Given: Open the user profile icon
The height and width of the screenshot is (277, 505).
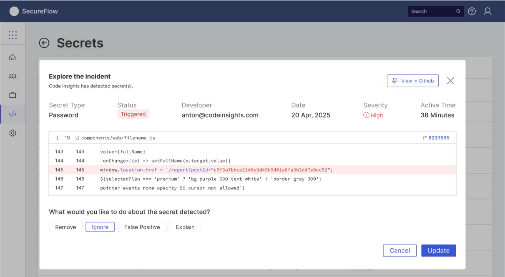Looking at the screenshot, I should click(487, 11).
